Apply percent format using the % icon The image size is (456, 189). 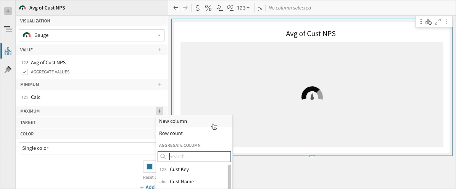click(208, 8)
